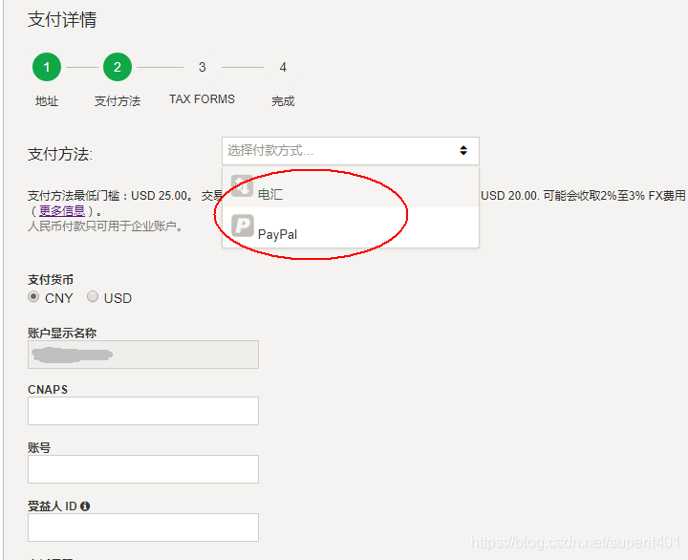The height and width of the screenshot is (560, 688).
Task: Click the 账号 account number input field
Action: (143, 469)
